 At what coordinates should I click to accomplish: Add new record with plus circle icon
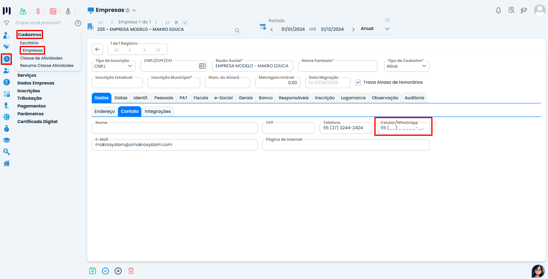pyautogui.click(x=118, y=271)
